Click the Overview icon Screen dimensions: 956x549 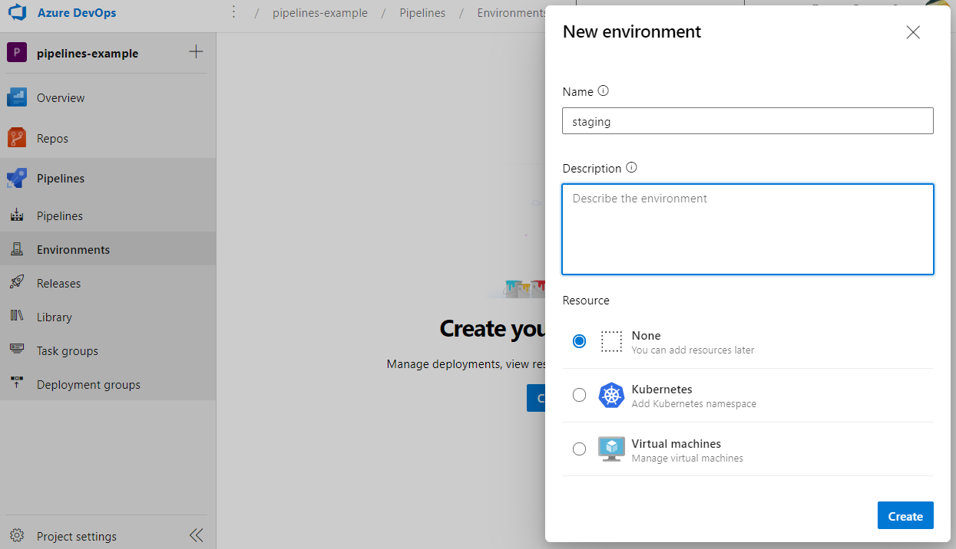[x=17, y=97]
